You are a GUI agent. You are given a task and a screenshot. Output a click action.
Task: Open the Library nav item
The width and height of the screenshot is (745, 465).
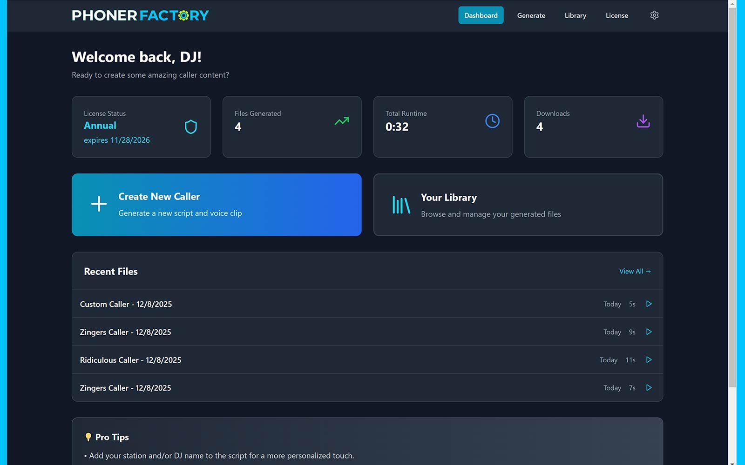(x=575, y=15)
